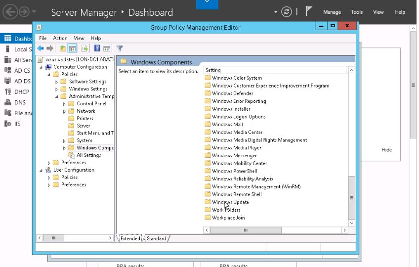Open the notifications flag icon
419x267 pixels.
(x=309, y=12)
